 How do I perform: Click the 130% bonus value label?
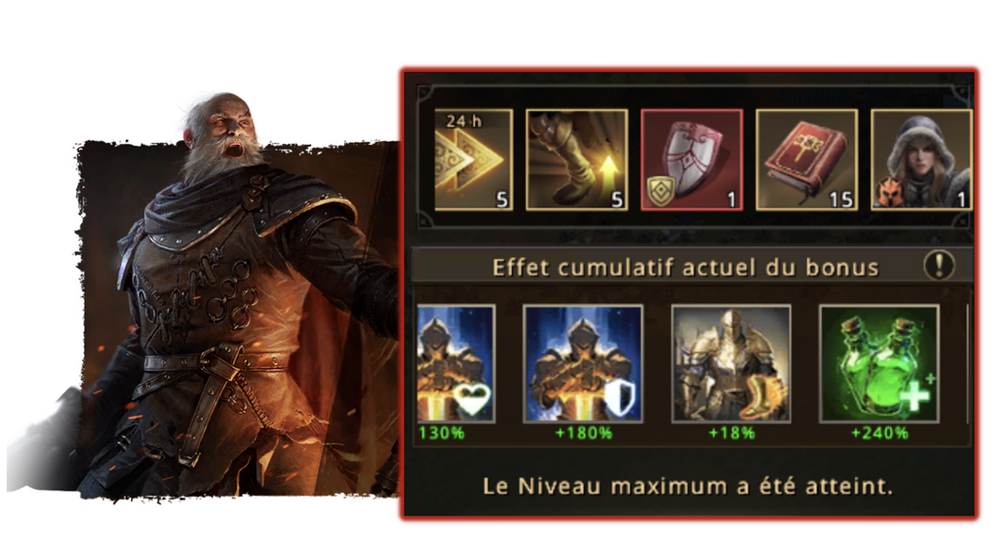(439, 433)
